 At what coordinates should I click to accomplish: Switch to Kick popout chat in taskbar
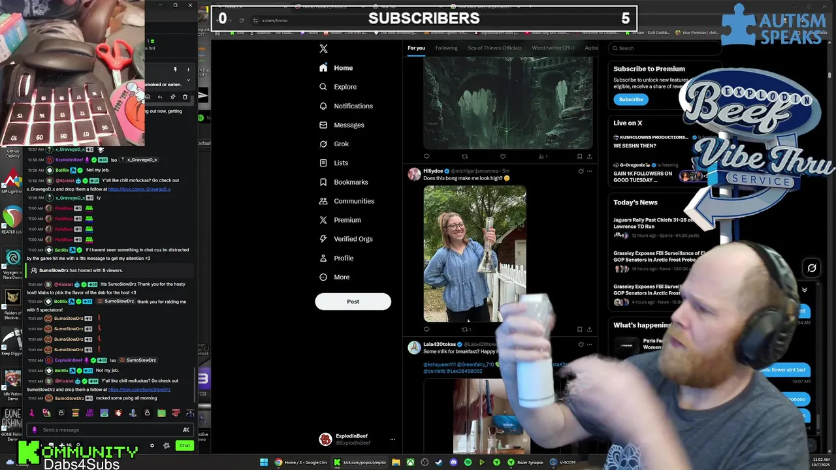click(x=360, y=462)
